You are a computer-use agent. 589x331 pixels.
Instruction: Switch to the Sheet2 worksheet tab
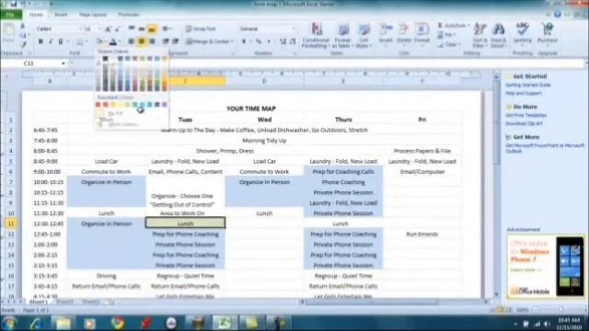click(64, 302)
